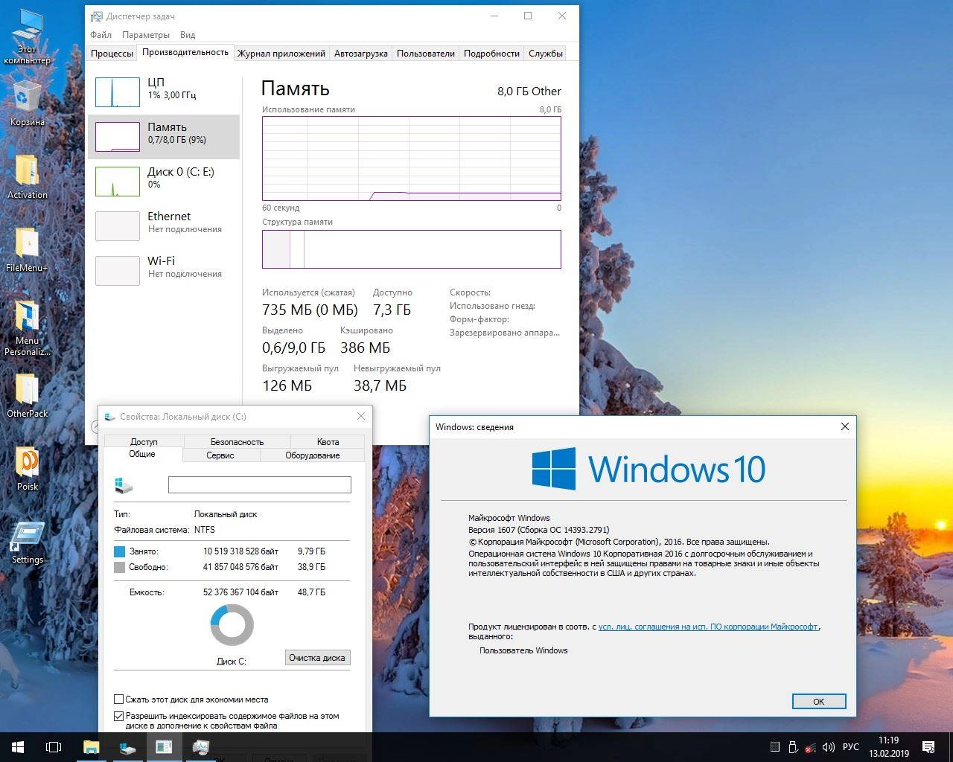Switch to the Производительность tab
953x762 pixels.
coord(185,52)
